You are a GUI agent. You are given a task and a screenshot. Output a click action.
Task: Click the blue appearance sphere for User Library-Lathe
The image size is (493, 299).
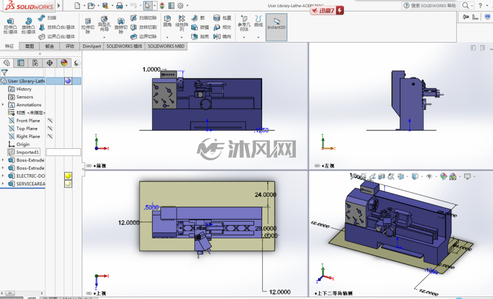[x=68, y=81]
